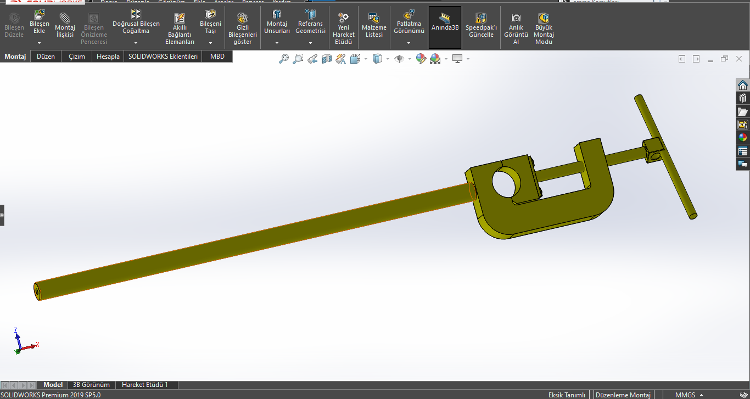This screenshot has height=399, width=750.
Task: Open the MMGS unit system menu
Action: coord(690,395)
